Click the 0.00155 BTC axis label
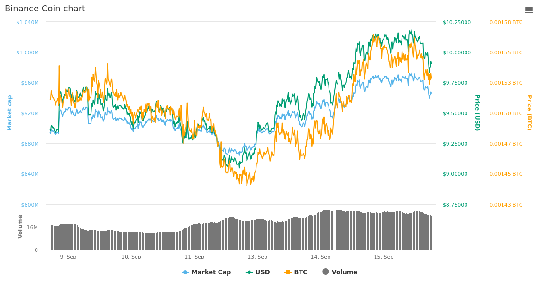The width and height of the screenshot is (539, 293). [x=506, y=52]
